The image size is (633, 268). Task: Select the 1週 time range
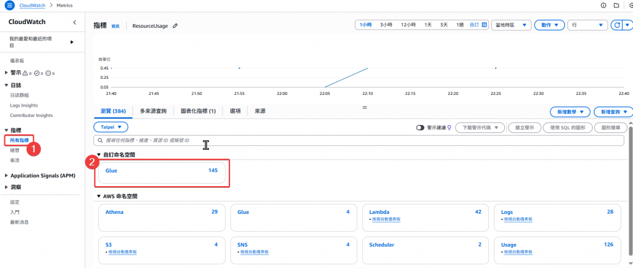(x=460, y=25)
